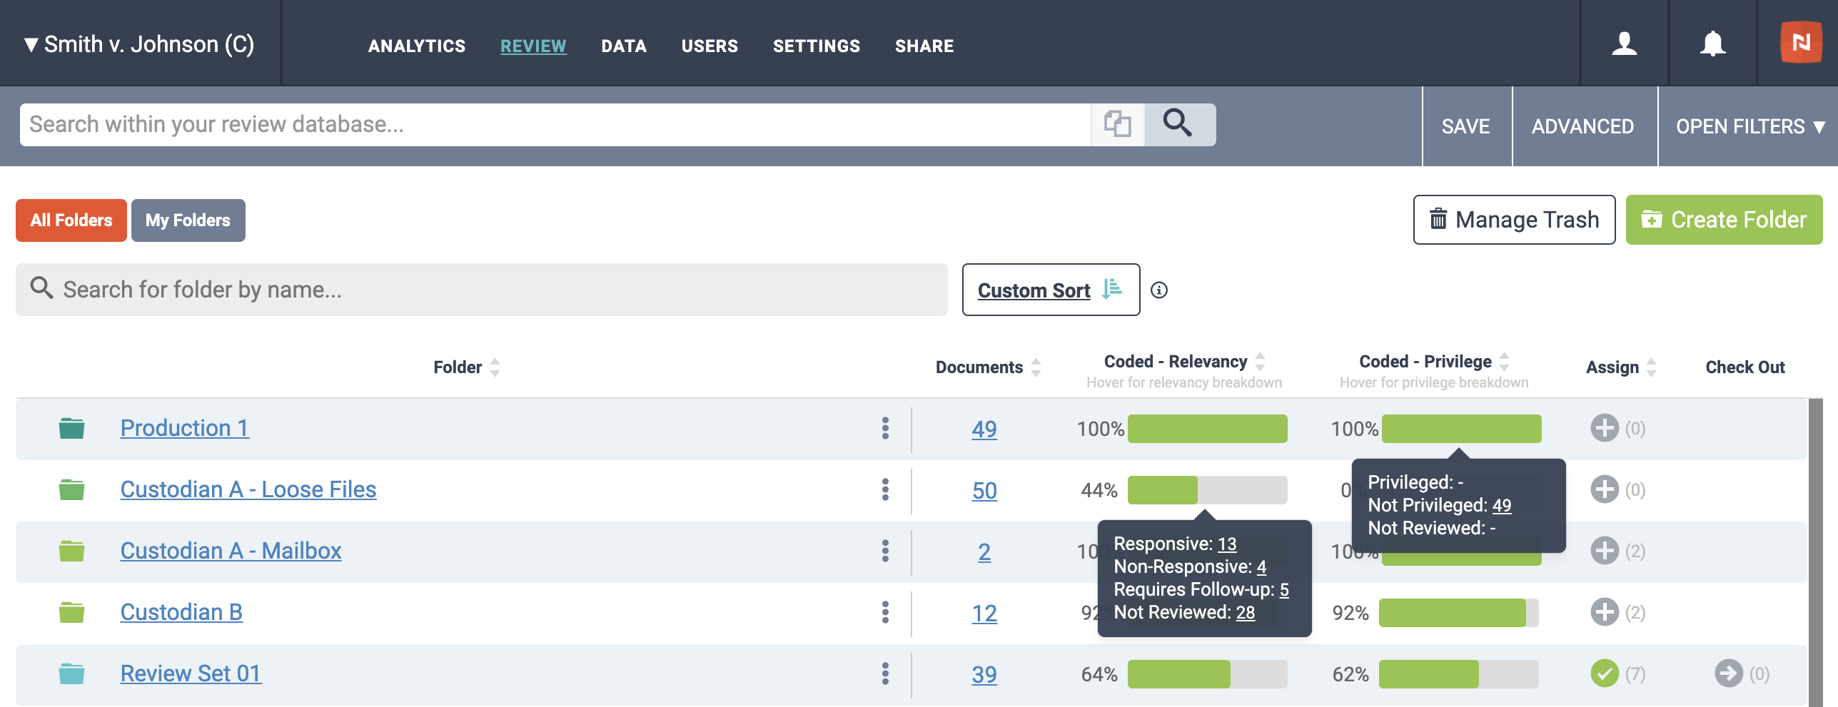The image size is (1838, 707).
Task: Click the orange Nextpoint logo icon
Action: click(1801, 43)
